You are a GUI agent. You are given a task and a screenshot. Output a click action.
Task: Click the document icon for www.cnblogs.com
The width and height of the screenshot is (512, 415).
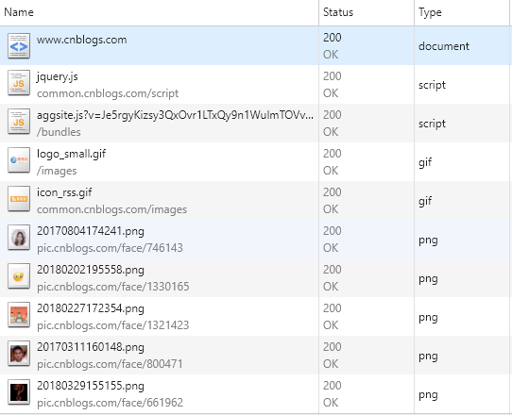[x=19, y=46]
